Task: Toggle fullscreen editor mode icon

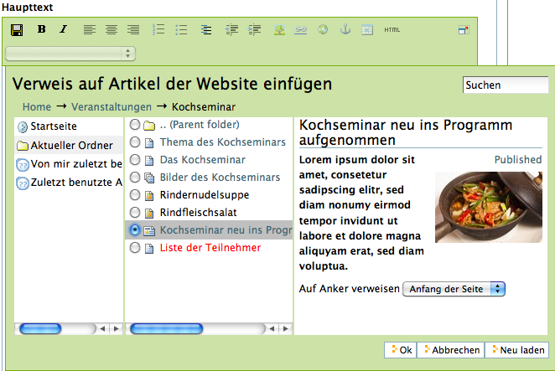Action: pos(464,30)
